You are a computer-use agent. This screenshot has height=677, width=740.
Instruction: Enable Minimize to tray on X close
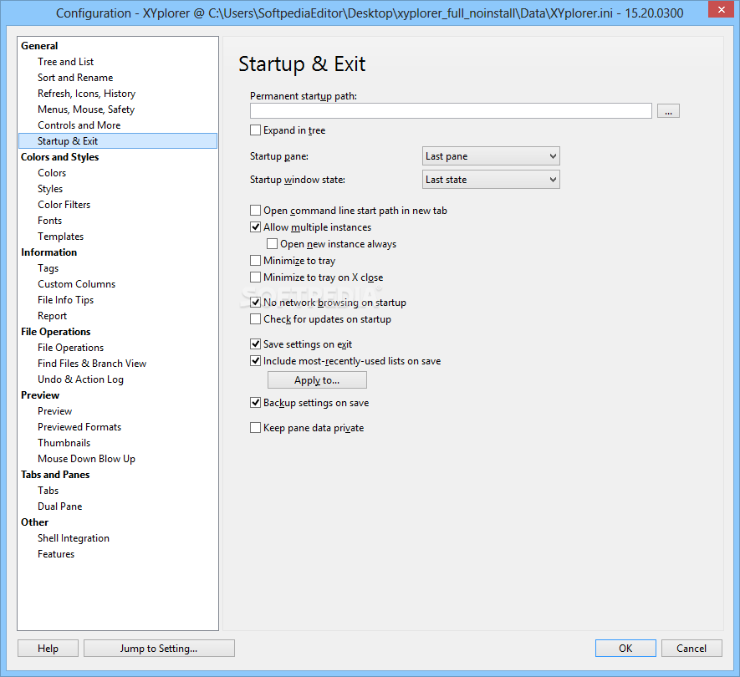click(x=255, y=277)
